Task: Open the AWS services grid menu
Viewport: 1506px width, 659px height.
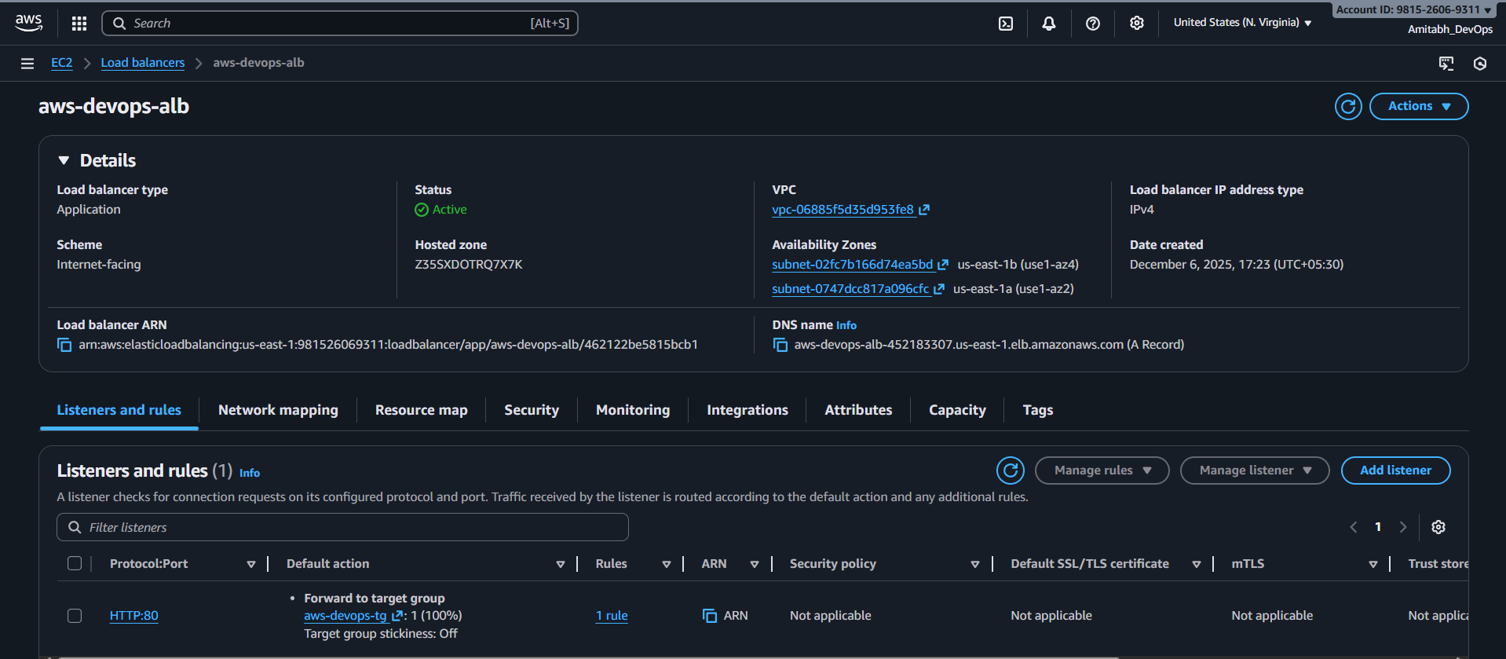Action: tap(79, 24)
